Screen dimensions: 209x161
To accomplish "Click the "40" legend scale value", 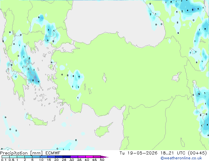I will click(x=87, y=160).
